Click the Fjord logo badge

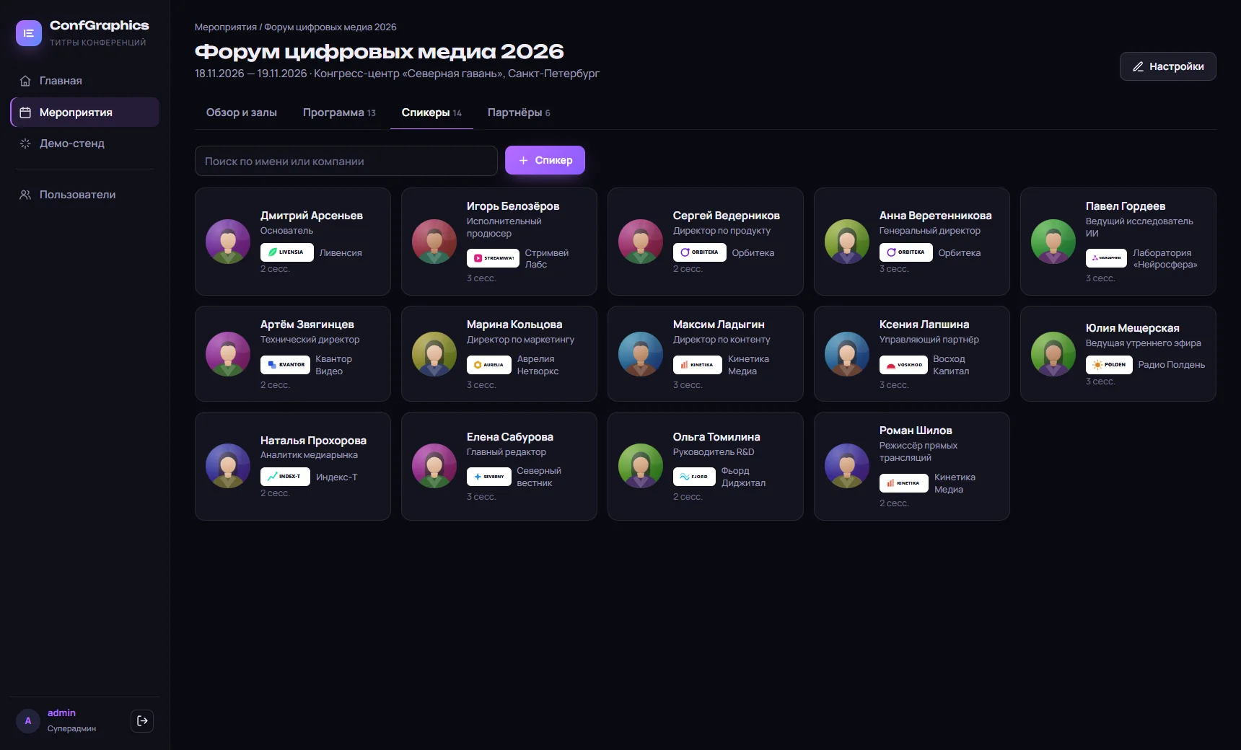click(694, 477)
